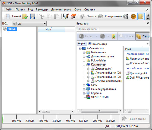Toggle the file browser panel icon

point(141,16)
